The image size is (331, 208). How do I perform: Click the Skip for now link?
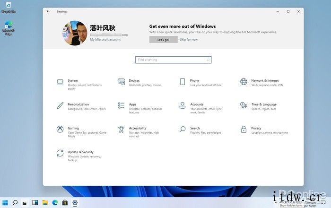pos(189,40)
